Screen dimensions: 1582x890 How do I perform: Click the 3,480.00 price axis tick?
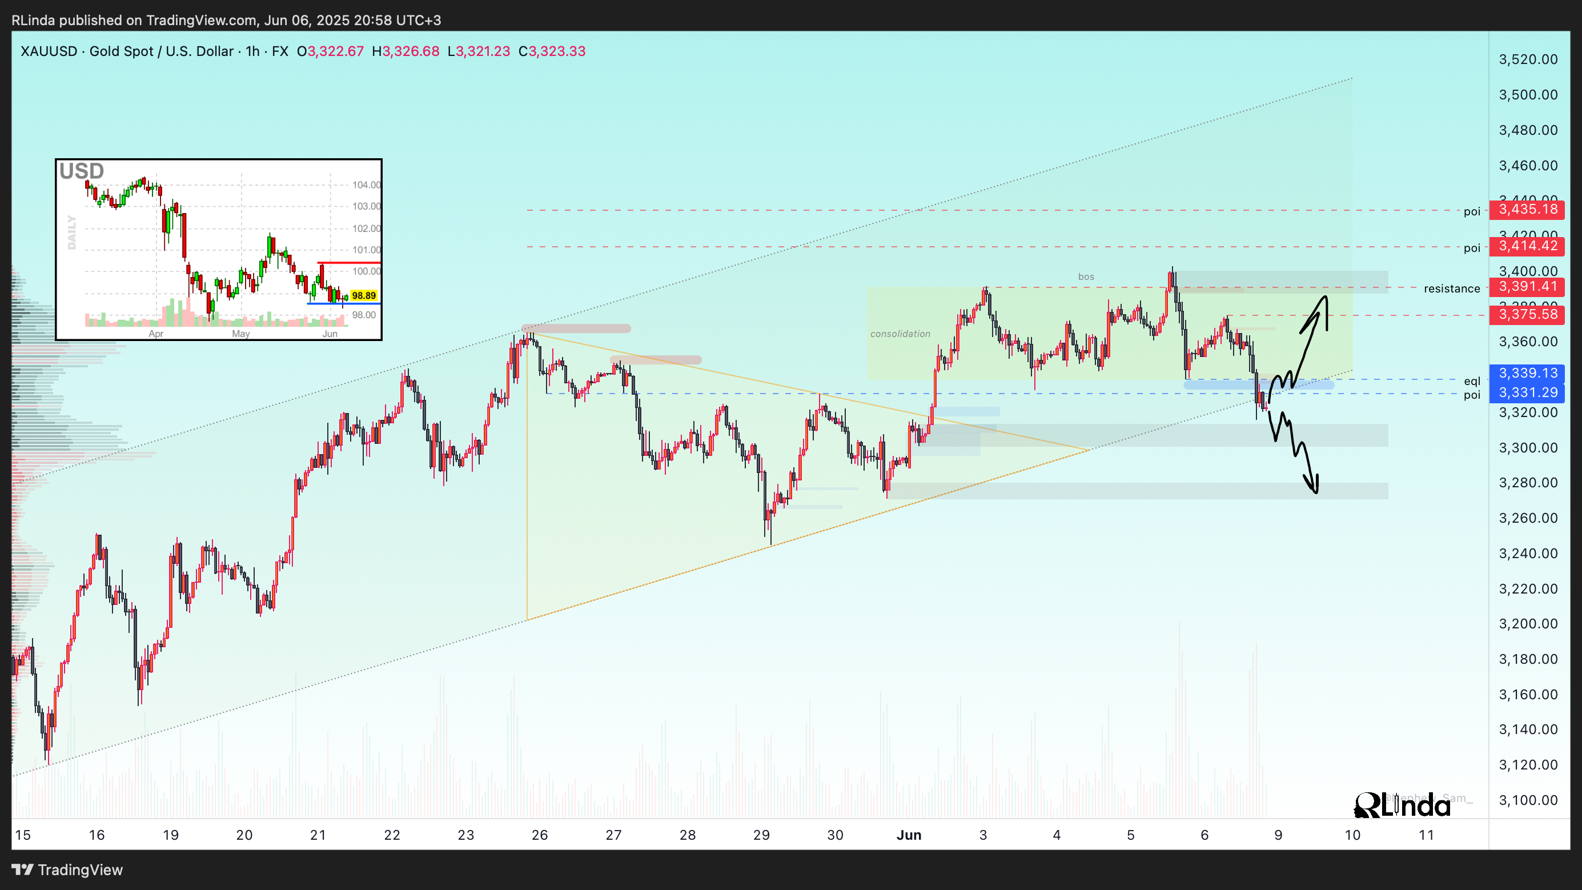(x=1528, y=130)
